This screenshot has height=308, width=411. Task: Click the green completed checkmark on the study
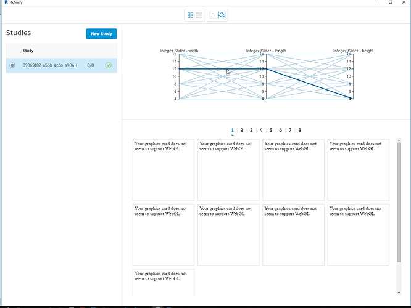108,65
